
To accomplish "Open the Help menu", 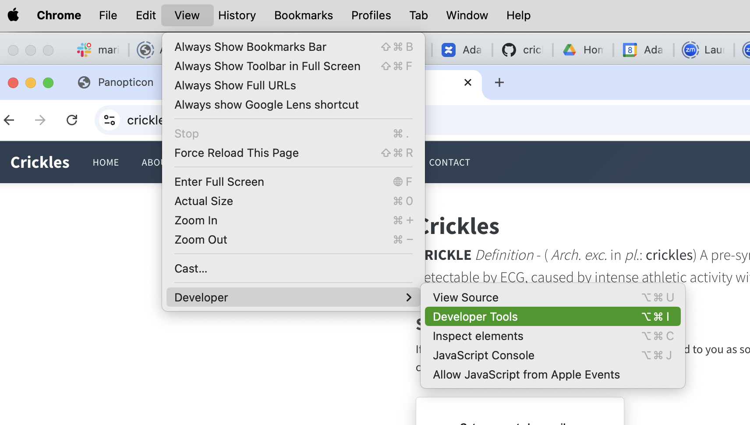I will click(519, 15).
